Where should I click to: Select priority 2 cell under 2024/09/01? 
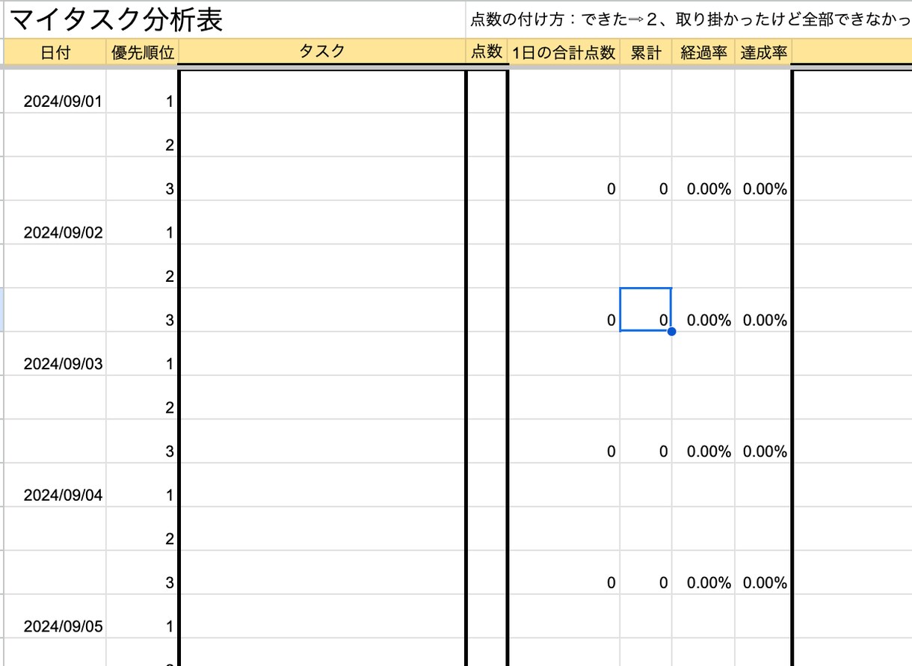(142, 135)
